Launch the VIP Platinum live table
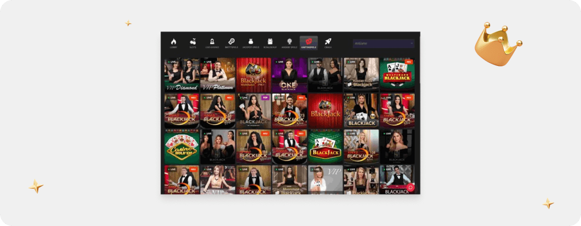Viewport: 581px width, 226px height. [x=218, y=75]
